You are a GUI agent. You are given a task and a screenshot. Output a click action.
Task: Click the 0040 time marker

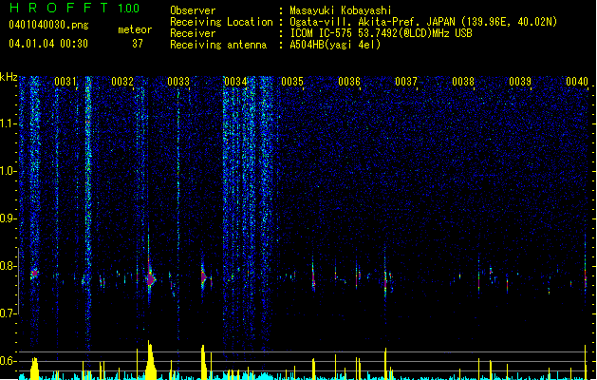click(x=577, y=82)
